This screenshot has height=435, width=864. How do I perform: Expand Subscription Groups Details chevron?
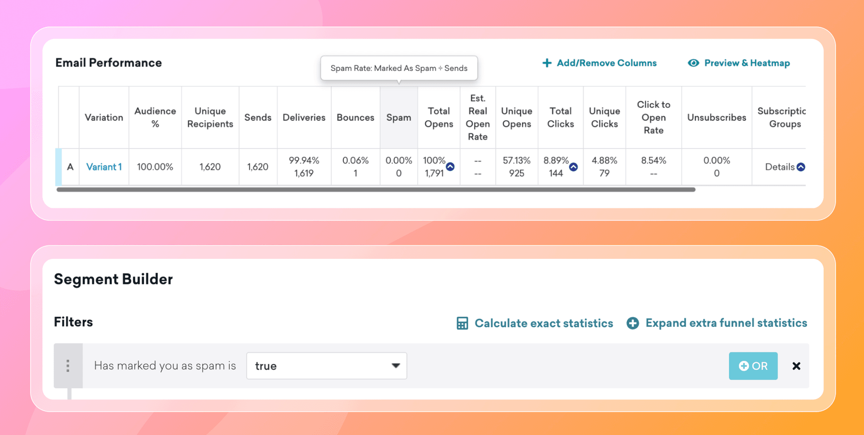pos(801,167)
